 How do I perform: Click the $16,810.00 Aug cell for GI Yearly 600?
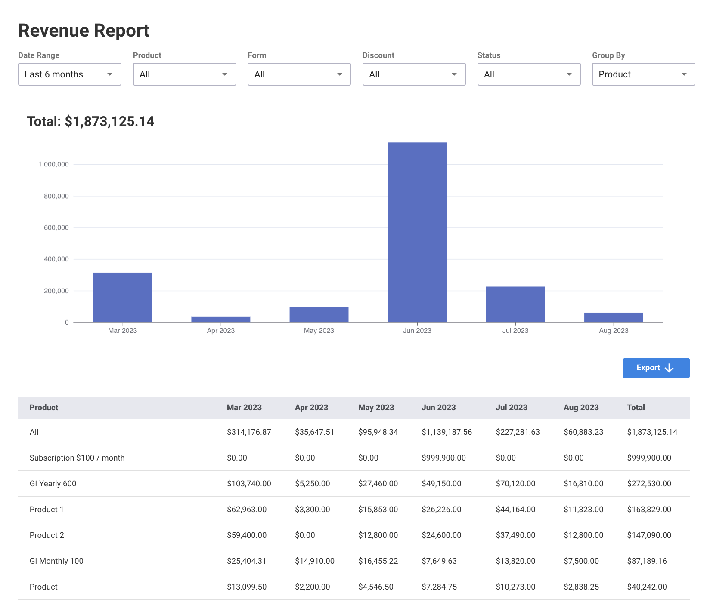point(583,484)
